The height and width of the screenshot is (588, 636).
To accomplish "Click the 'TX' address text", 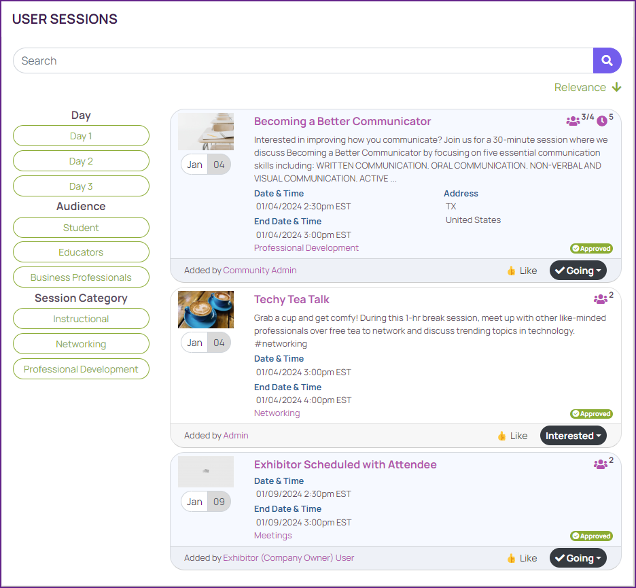I will 450,207.
